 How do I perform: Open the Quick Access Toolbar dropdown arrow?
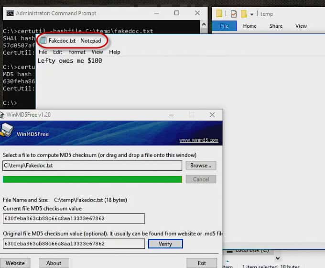251,14
